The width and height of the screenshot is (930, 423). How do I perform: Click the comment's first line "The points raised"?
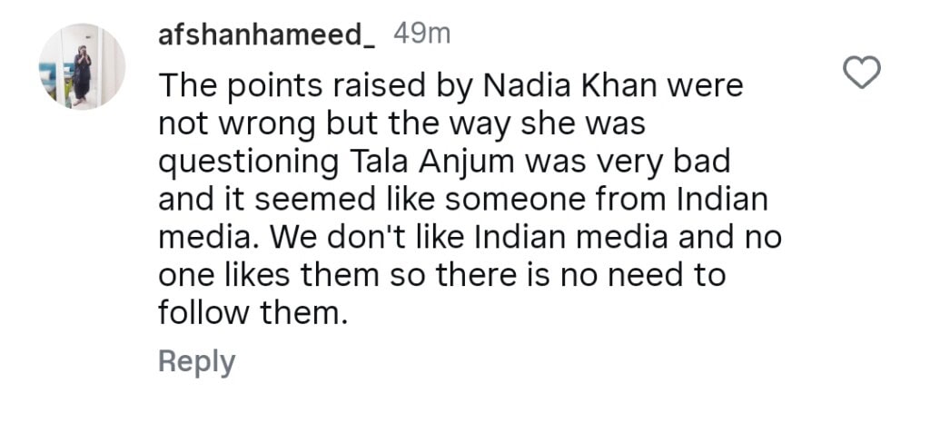click(x=292, y=86)
